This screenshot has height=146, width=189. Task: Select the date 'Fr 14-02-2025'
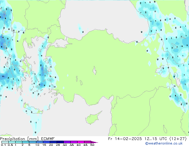pyautogui.click(x=125, y=139)
